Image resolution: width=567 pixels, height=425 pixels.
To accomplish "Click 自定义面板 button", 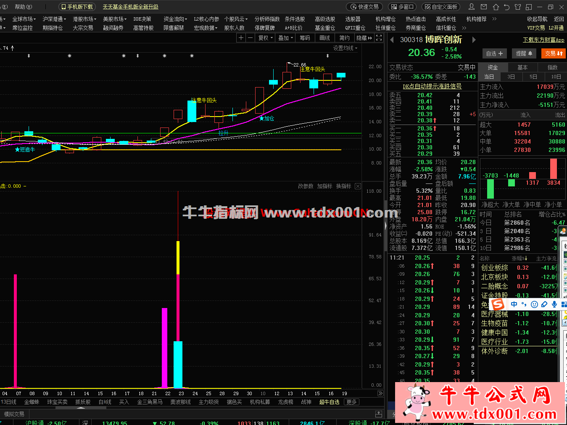I will pyautogui.click(x=441, y=7).
